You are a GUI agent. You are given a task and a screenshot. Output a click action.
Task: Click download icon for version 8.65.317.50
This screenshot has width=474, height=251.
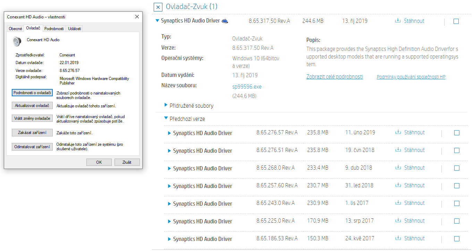398,21
